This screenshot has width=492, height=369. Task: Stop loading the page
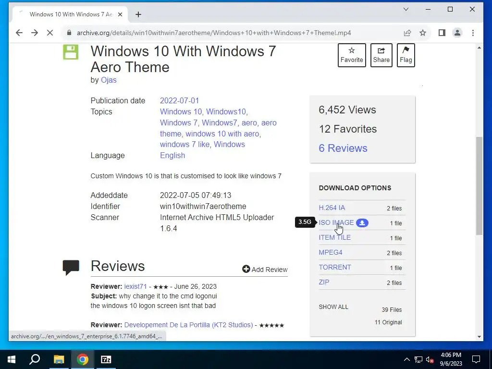[50, 33]
